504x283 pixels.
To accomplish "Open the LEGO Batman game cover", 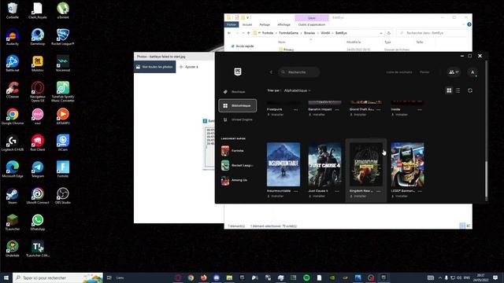I will [407, 164].
